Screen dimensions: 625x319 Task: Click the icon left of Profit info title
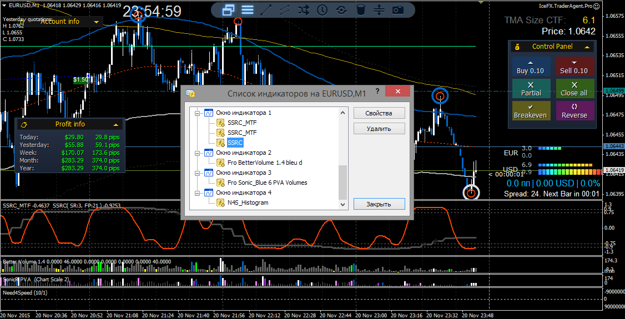[23, 124]
